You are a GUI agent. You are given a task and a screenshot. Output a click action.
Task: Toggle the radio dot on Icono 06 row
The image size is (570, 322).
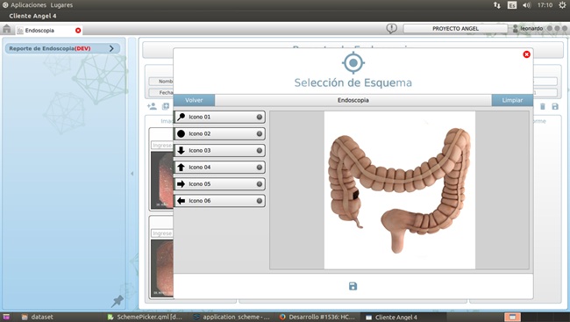tap(260, 200)
